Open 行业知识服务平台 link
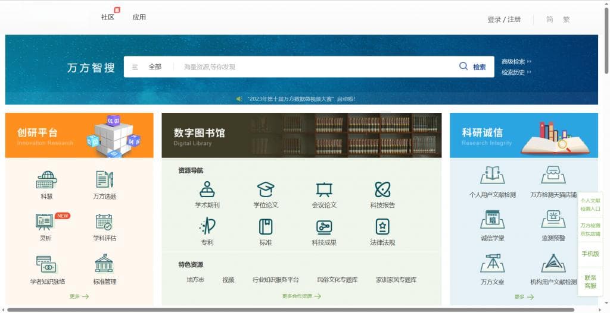Image resolution: width=610 pixels, height=313 pixels. 275,280
